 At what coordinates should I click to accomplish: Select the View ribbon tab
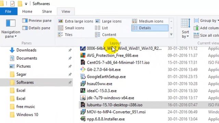pos(66,11)
